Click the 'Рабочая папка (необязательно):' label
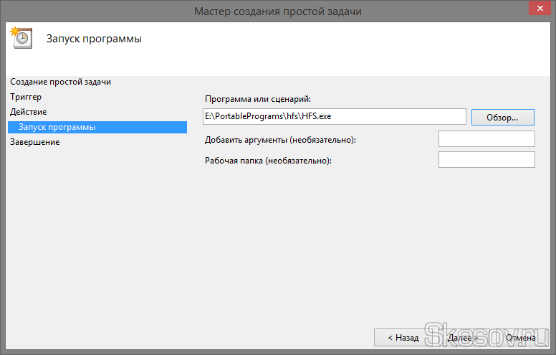This screenshot has width=556, height=355. click(x=268, y=161)
